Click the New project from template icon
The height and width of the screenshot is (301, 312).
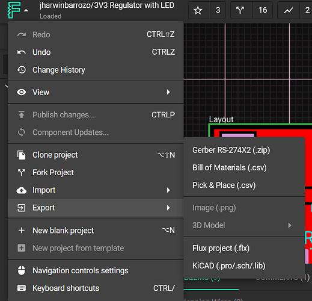click(x=22, y=248)
